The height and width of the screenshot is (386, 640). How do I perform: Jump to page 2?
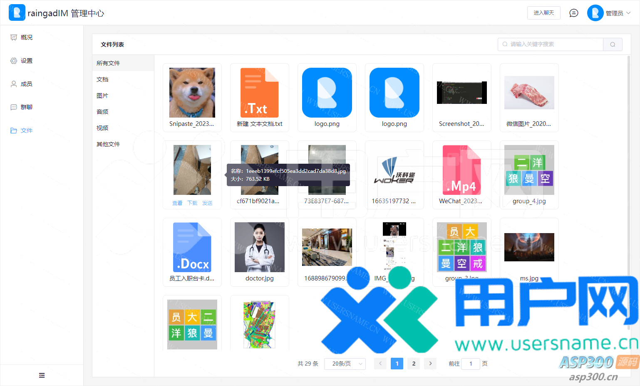(x=414, y=364)
